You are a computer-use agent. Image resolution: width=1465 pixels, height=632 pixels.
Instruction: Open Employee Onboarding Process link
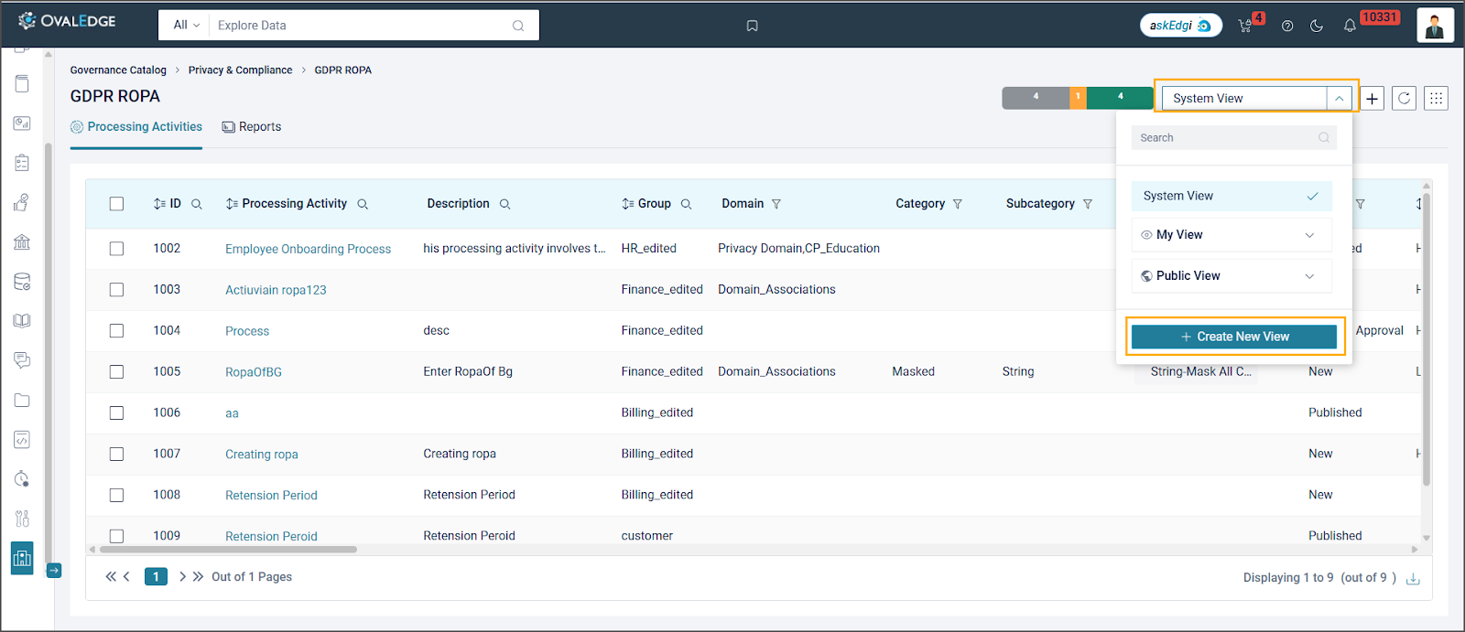pyautogui.click(x=308, y=249)
